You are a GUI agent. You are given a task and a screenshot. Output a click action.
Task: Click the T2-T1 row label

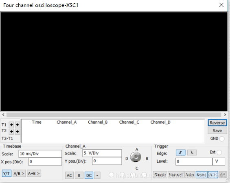7,138
